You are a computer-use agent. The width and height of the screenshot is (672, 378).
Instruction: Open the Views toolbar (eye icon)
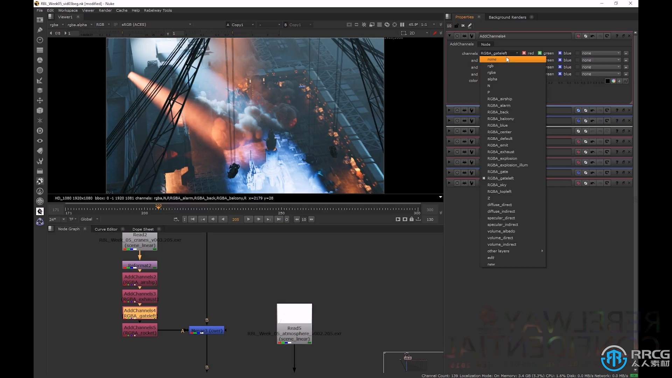click(x=40, y=141)
